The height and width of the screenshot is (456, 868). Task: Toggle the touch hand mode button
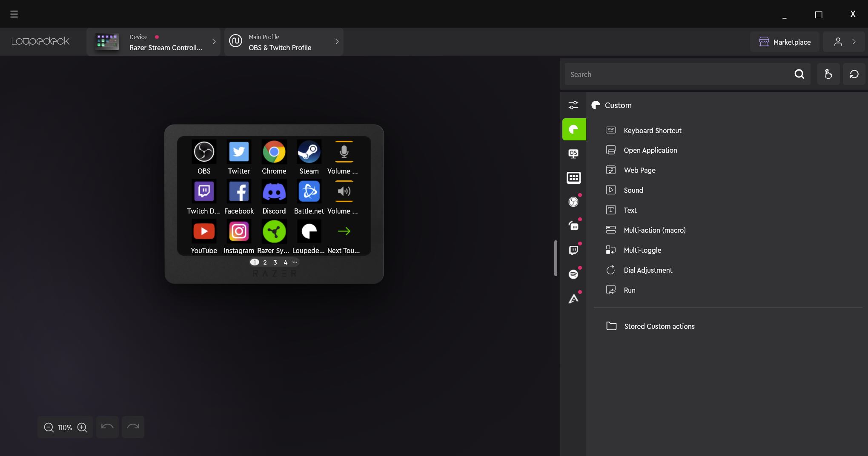pyautogui.click(x=828, y=74)
